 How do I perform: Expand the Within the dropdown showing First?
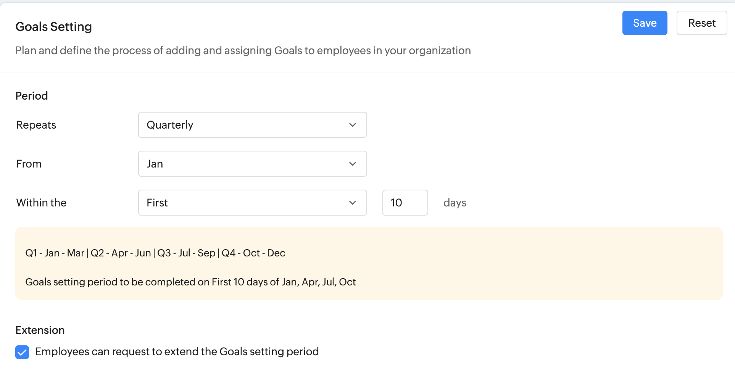point(244,203)
